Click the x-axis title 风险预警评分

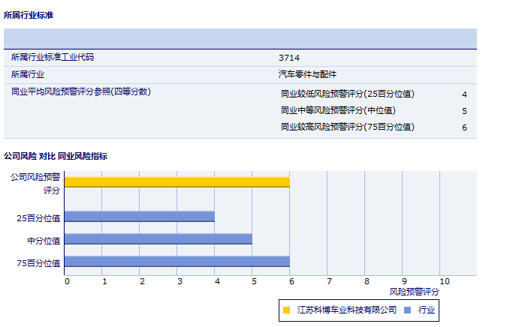(x=414, y=292)
